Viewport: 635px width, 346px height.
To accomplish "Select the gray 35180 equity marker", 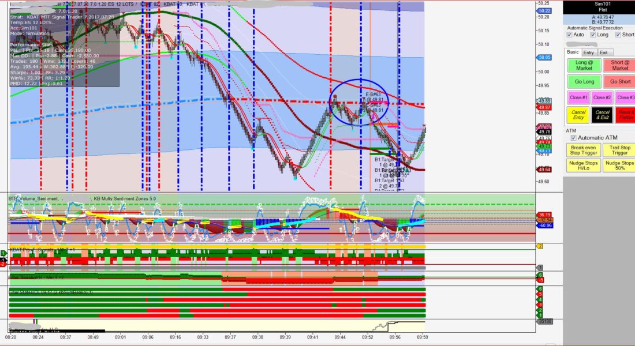I will (x=544, y=322).
